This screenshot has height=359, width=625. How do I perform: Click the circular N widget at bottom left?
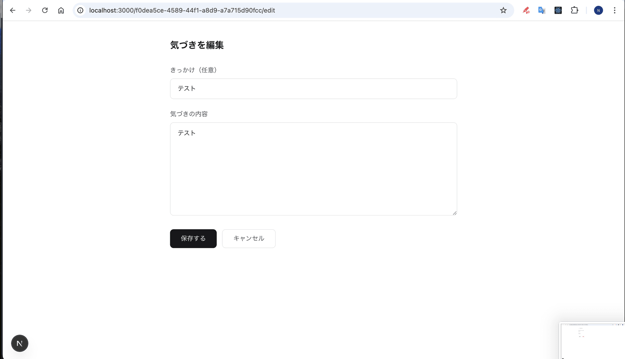coord(20,343)
